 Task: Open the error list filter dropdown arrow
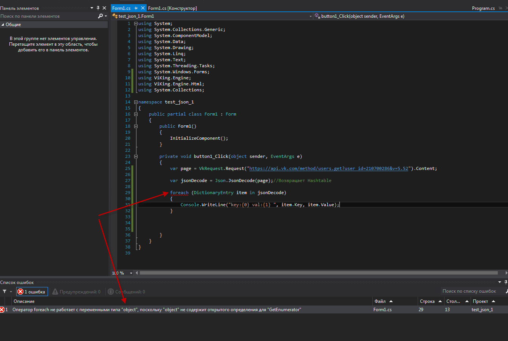pyautogui.click(x=11, y=292)
